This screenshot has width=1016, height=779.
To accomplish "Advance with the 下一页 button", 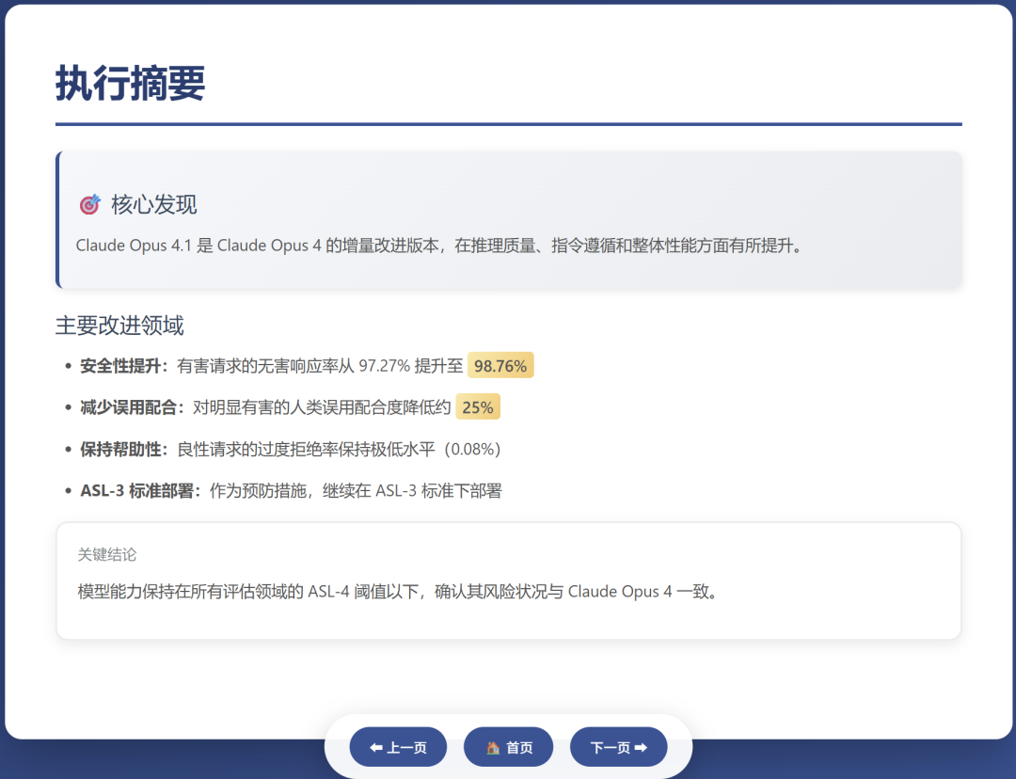I will 618,747.
